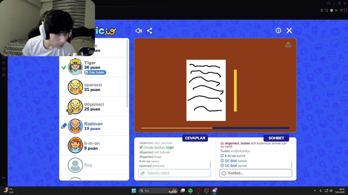Report the drawing via the warning triangle icon

288,44
